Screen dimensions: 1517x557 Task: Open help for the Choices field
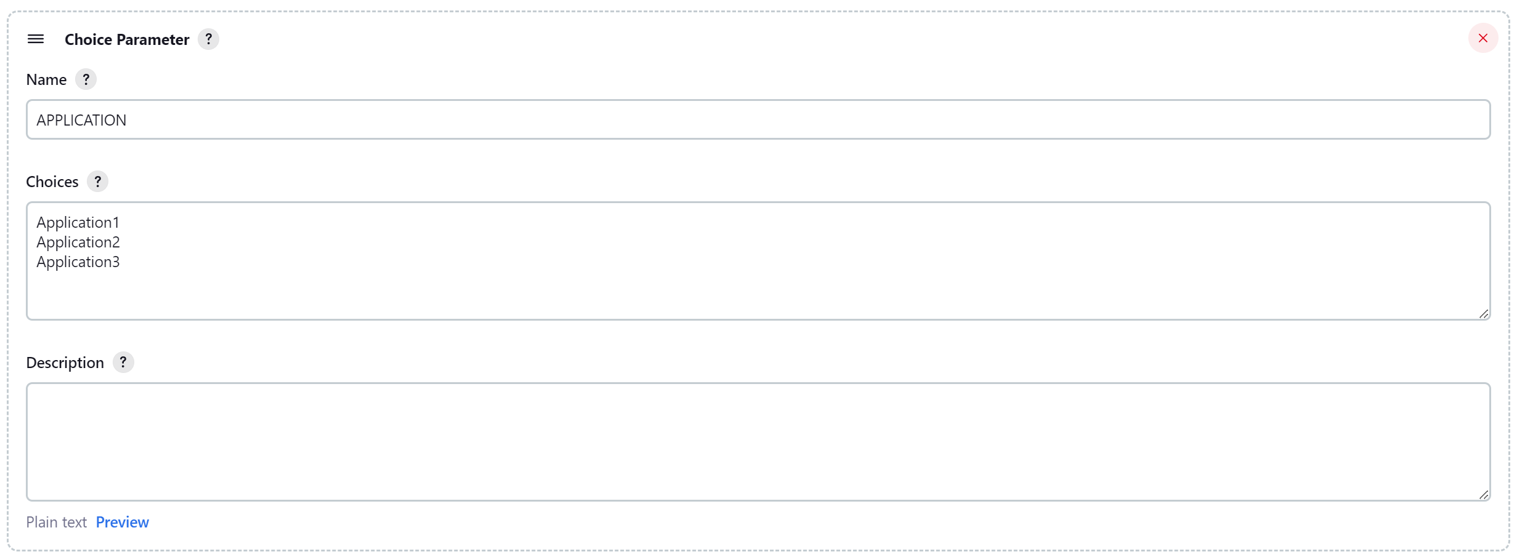pos(97,182)
